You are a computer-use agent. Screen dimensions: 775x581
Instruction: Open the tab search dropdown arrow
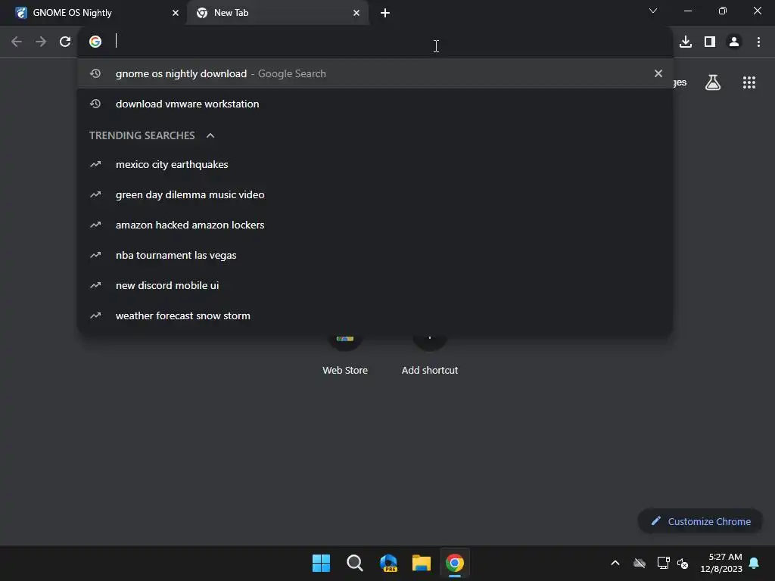point(653,11)
